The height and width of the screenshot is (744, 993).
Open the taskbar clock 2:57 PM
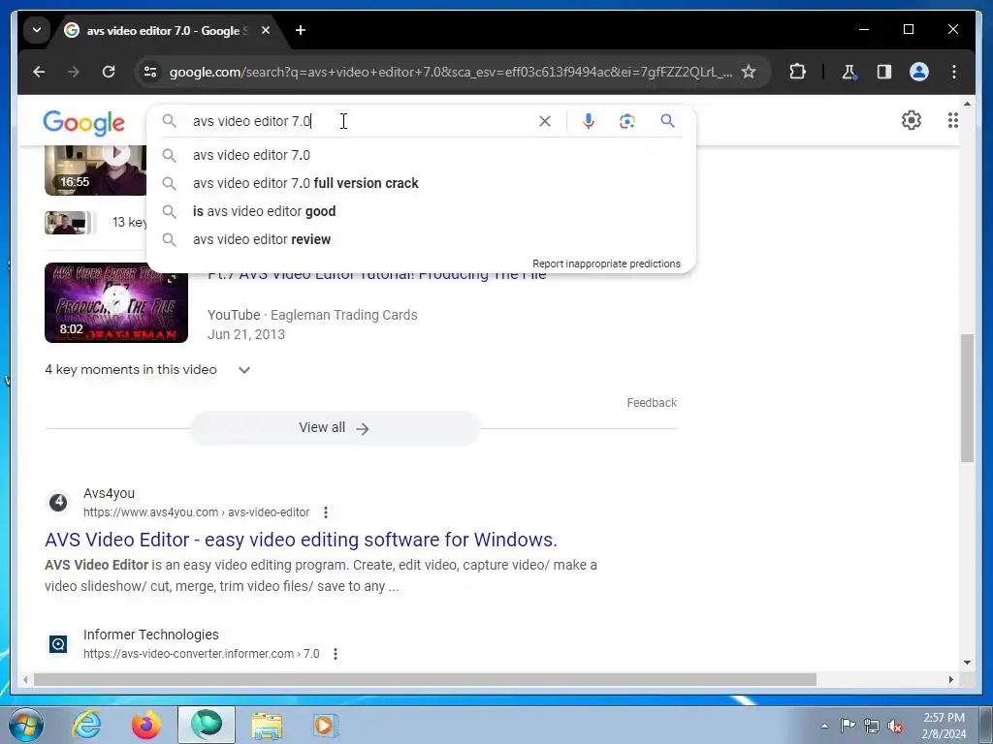tap(945, 726)
